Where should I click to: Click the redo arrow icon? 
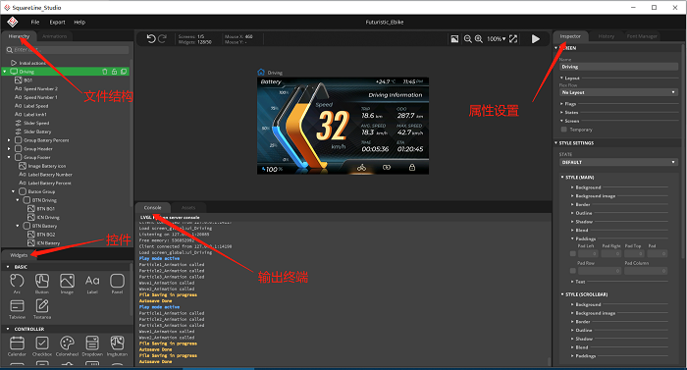162,39
